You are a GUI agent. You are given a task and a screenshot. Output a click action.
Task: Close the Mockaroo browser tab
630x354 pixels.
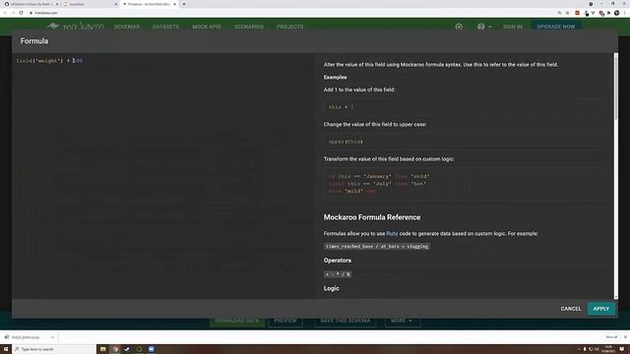tap(174, 4)
